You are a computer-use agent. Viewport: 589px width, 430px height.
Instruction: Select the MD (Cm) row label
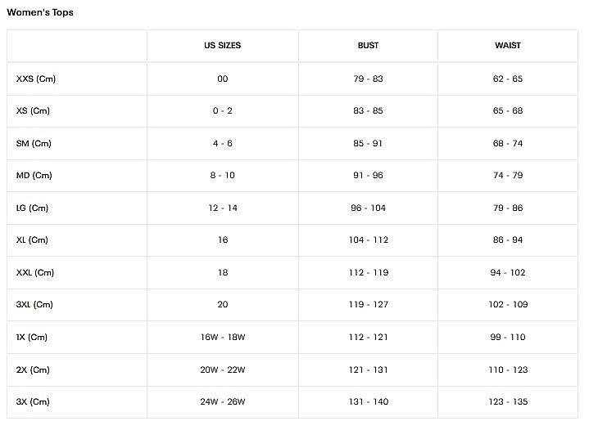[34, 175]
